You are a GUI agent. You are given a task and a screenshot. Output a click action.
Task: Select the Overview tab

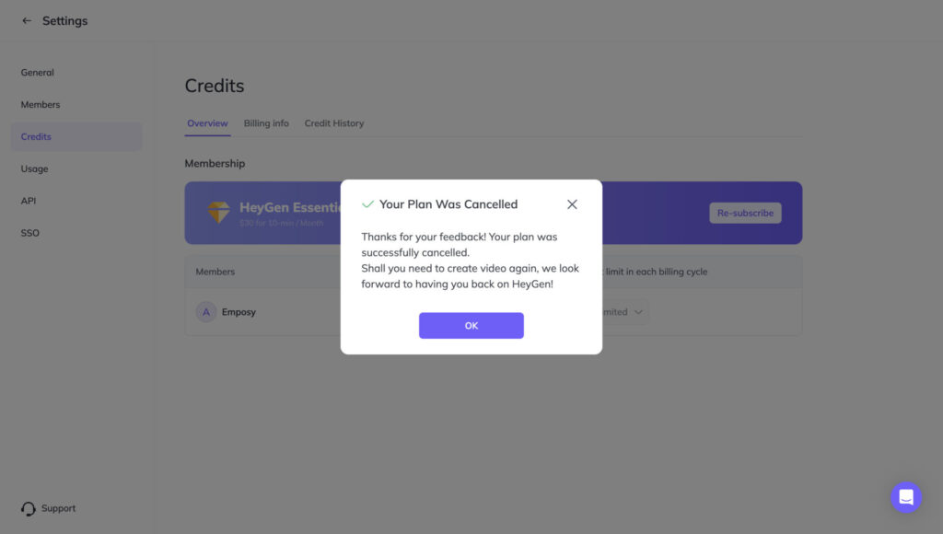tap(207, 123)
